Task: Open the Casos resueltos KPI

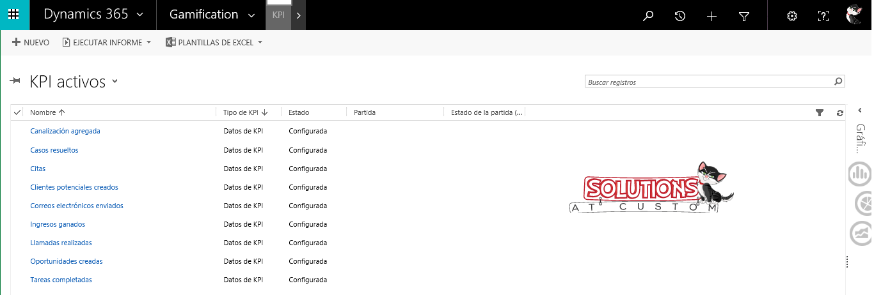Action: [x=54, y=150]
